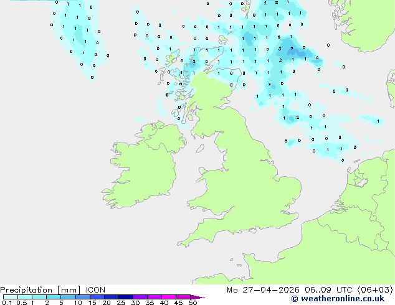The height and width of the screenshot is (305, 395).
Task: Click the 1–2 mm legend swatch
Action: pos(39,297)
